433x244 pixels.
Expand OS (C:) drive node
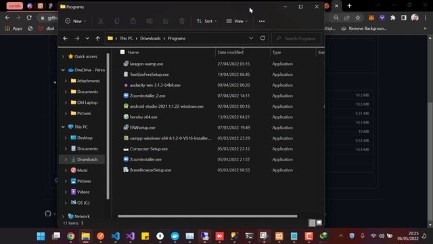point(66,203)
